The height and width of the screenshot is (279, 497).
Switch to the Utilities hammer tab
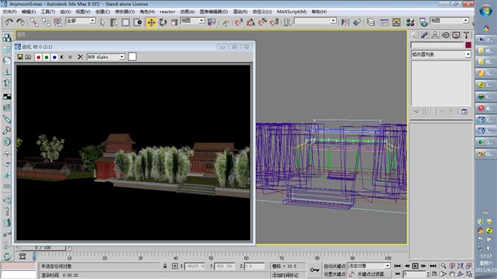pyautogui.click(x=467, y=35)
